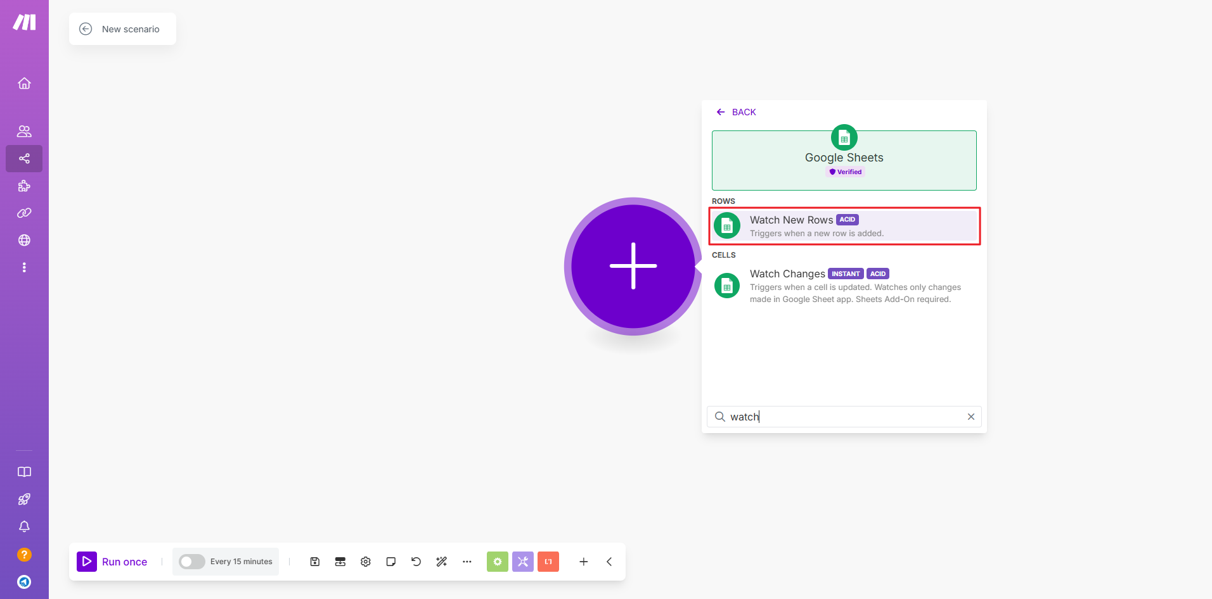Open Webhooks globe icon in sidebar
The height and width of the screenshot is (599, 1212).
tap(24, 241)
